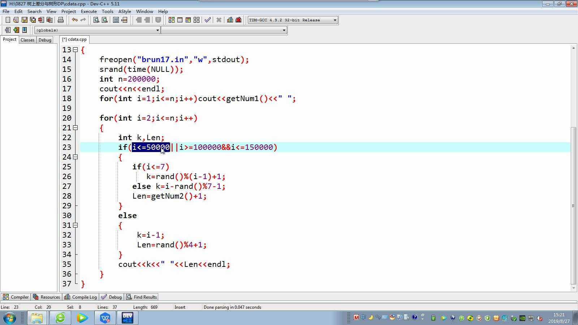The width and height of the screenshot is (578, 325).
Task: Open the Compile Log bottom tab
Action: [x=81, y=297]
